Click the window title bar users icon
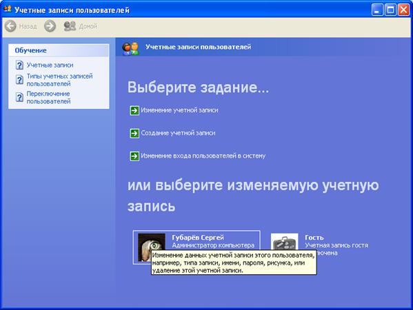 coord(8,9)
